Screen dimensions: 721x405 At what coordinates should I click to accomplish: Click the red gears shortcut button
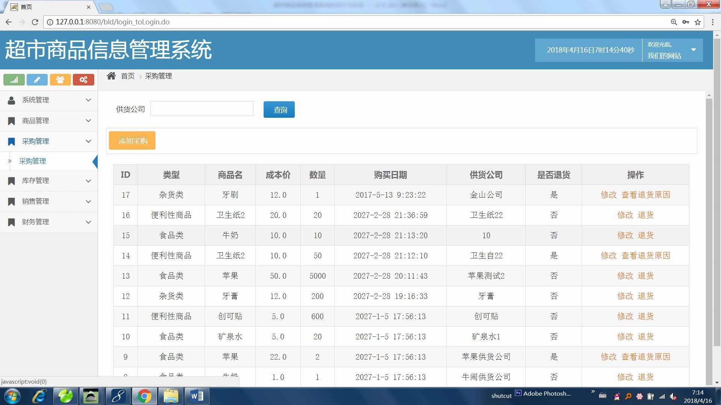pyautogui.click(x=83, y=79)
